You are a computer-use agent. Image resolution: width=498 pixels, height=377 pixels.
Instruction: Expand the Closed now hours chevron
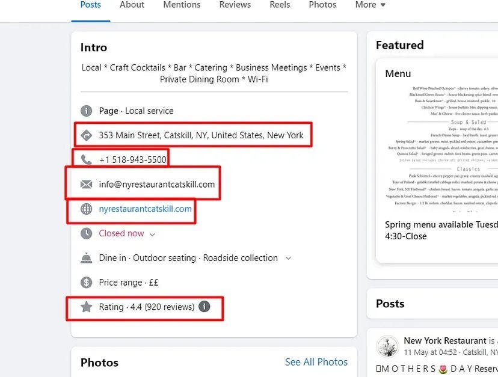click(x=152, y=234)
